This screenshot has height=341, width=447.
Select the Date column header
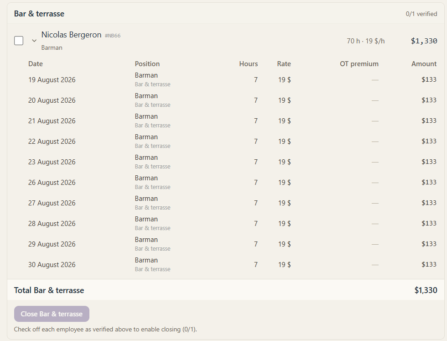pyautogui.click(x=36, y=64)
